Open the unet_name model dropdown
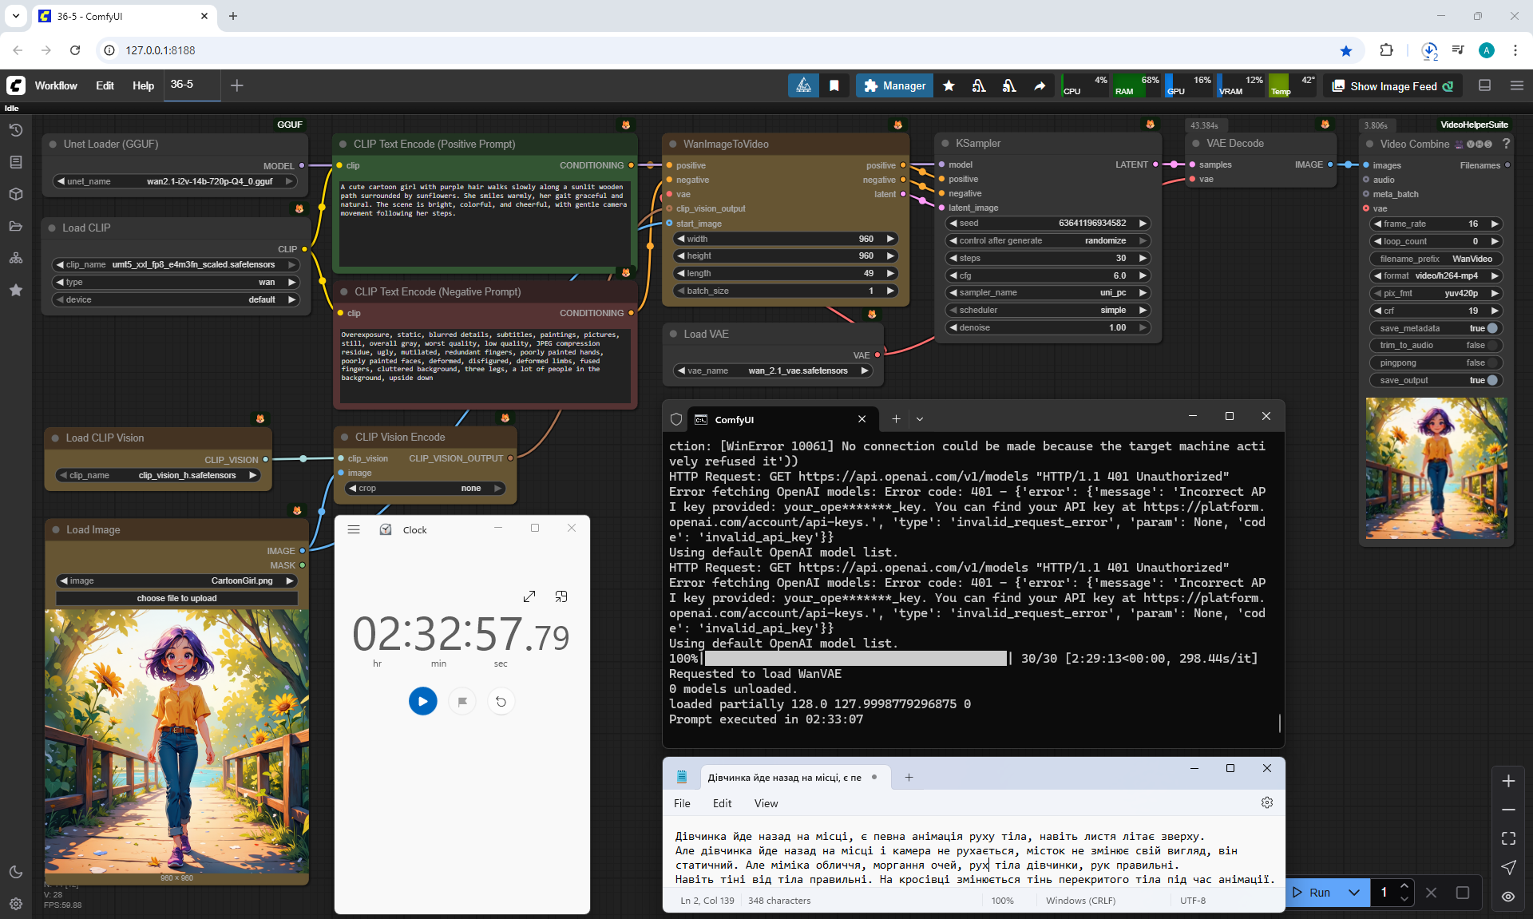Viewport: 1533px width, 919px height. pyautogui.click(x=176, y=181)
